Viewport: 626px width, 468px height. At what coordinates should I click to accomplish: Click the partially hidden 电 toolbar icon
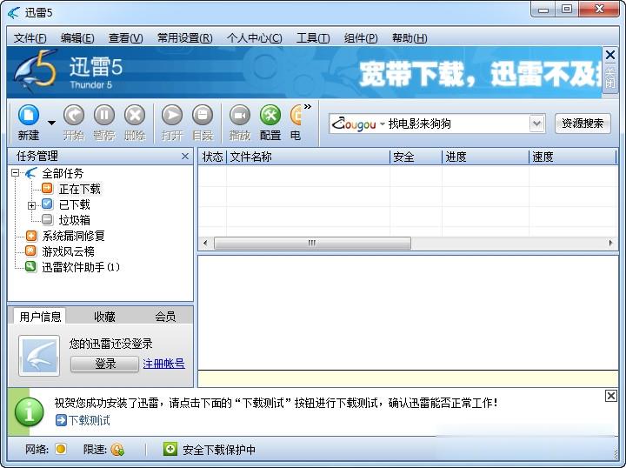(x=296, y=122)
